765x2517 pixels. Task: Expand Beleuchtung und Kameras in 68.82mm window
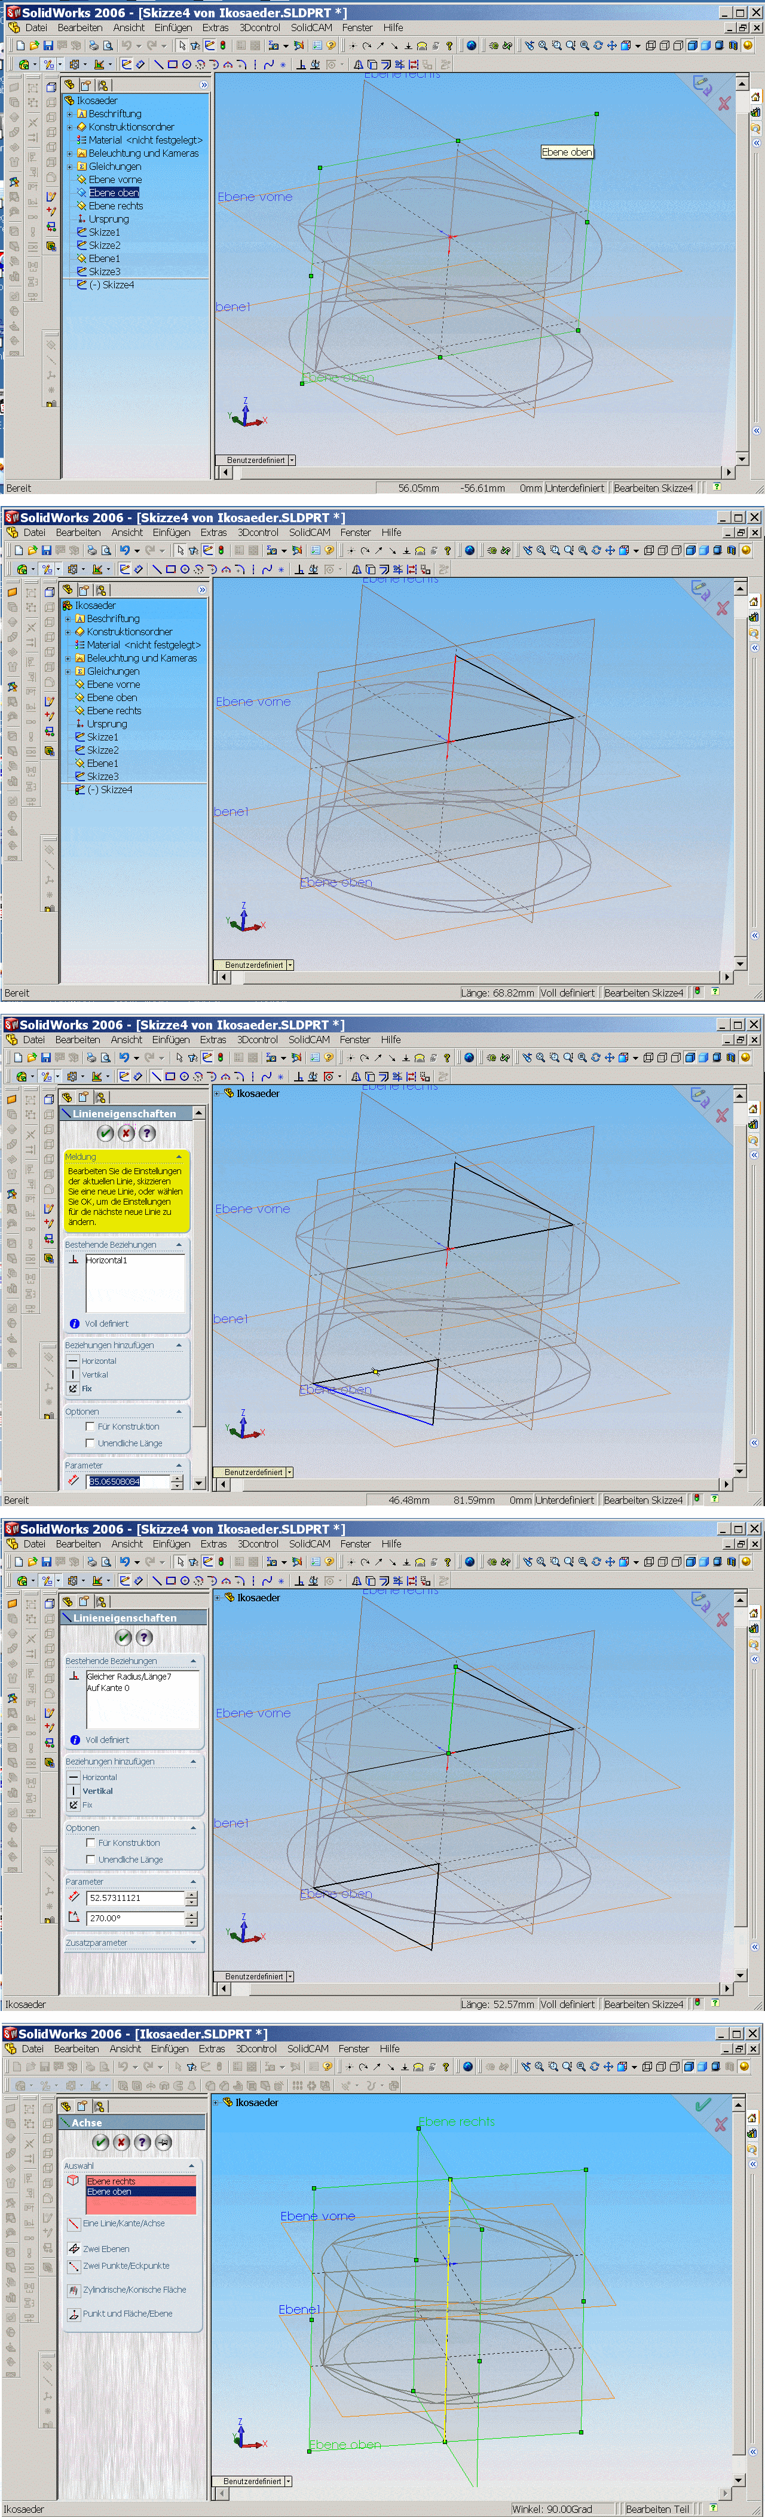click(x=68, y=657)
